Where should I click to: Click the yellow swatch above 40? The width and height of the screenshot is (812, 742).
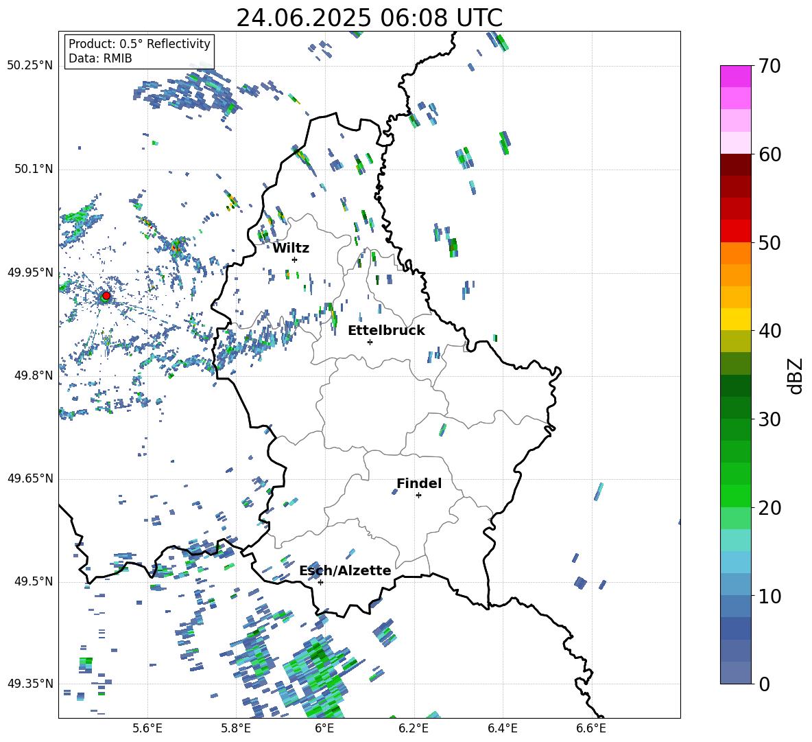(x=735, y=318)
